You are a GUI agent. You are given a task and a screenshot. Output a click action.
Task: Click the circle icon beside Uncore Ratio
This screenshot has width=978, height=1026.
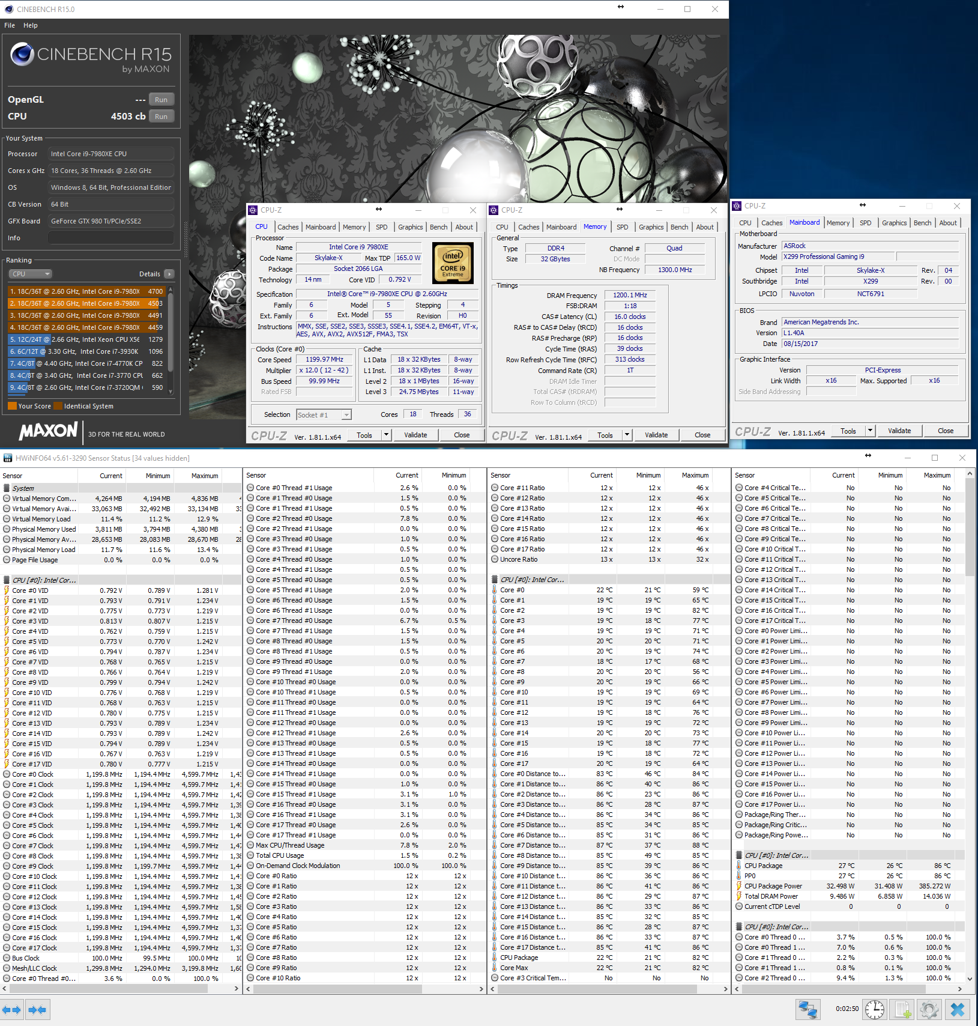point(495,559)
